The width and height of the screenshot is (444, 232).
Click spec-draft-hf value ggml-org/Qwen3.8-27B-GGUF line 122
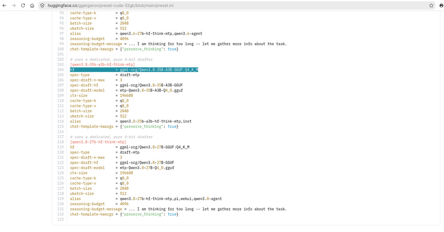point(147,162)
